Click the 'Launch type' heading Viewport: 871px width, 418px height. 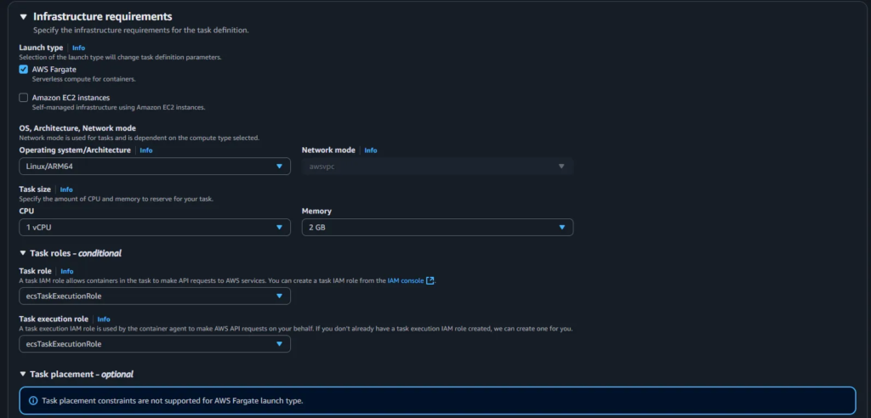coord(41,48)
